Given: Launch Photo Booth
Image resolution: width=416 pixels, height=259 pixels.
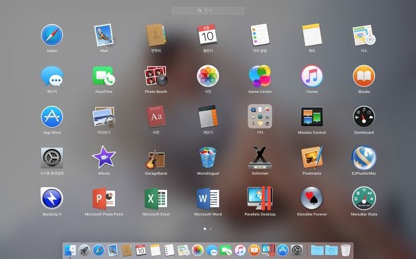Looking at the screenshot, I should (156, 76).
